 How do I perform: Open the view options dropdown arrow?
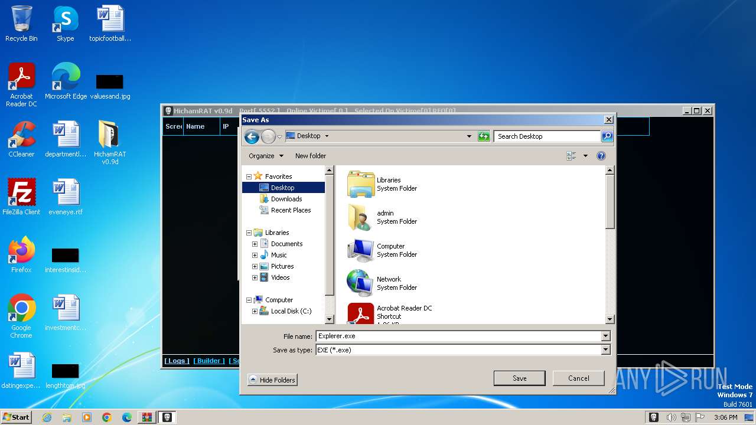point(585,156)
